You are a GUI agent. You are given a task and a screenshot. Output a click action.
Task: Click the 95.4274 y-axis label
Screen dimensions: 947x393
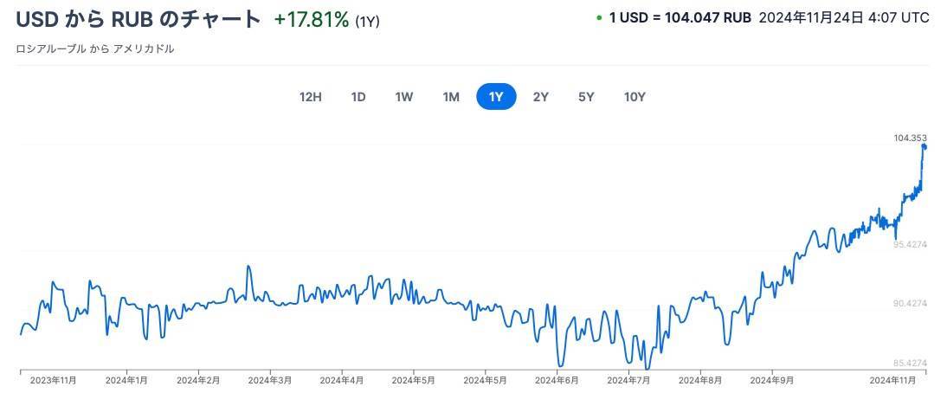[x=910, y=244]
